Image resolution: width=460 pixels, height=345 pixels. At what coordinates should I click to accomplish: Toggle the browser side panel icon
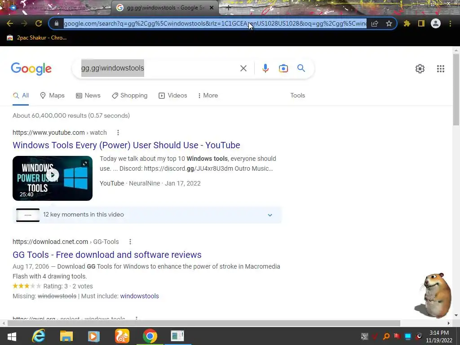point(421,23)
